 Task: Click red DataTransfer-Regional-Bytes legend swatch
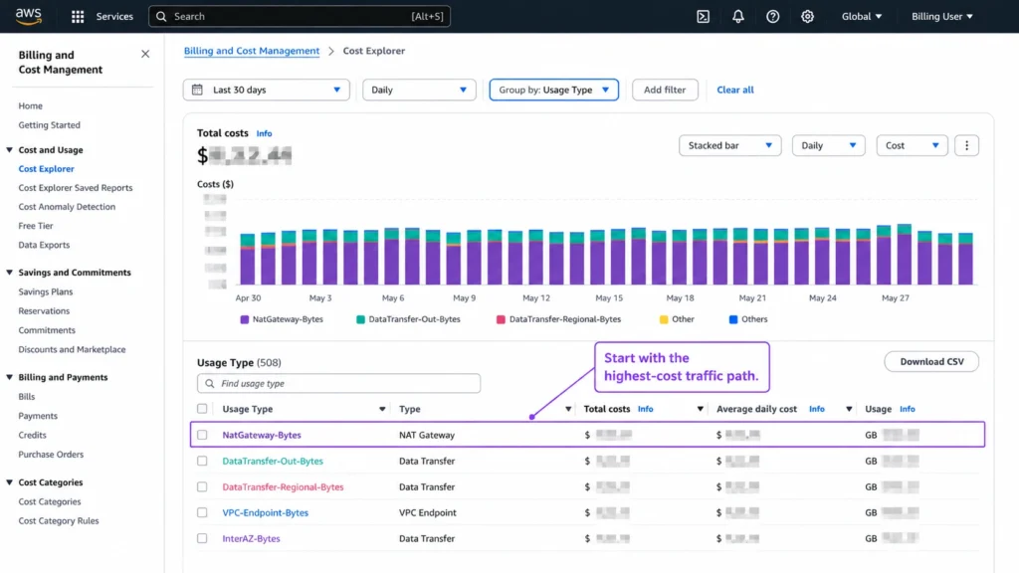pos(502,319)
